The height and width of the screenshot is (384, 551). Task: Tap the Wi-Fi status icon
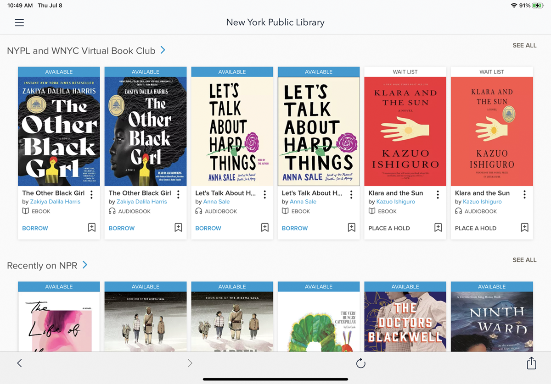(x=514, y=5)
